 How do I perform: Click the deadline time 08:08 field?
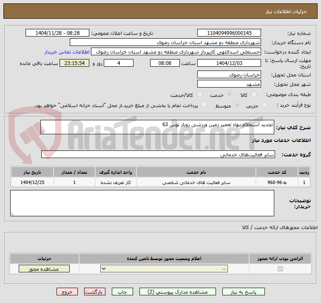coord(165,63)
